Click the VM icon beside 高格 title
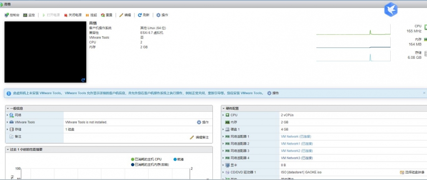427x180 pixels. [x=2, y=4]
